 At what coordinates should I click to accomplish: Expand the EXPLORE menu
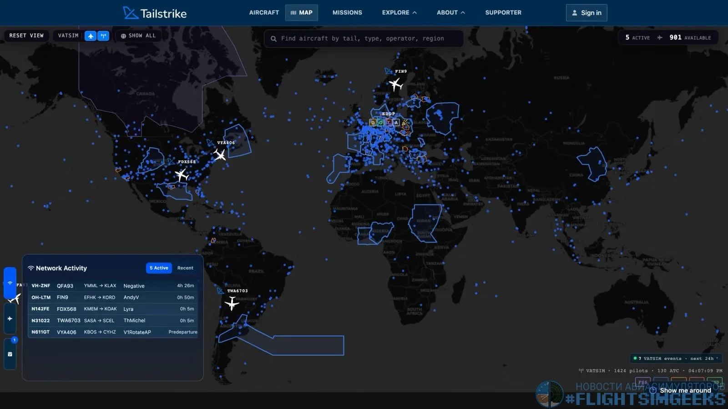[399, 13]
